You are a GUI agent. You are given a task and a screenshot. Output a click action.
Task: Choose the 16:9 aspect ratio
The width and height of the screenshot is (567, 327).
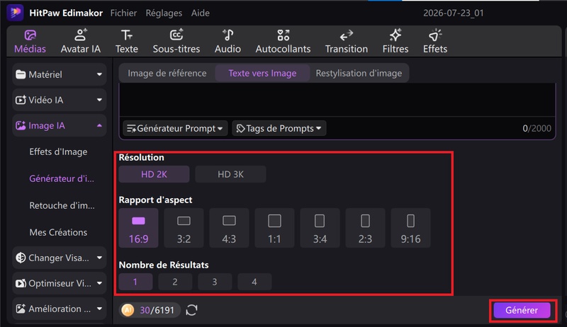(138, 228)
